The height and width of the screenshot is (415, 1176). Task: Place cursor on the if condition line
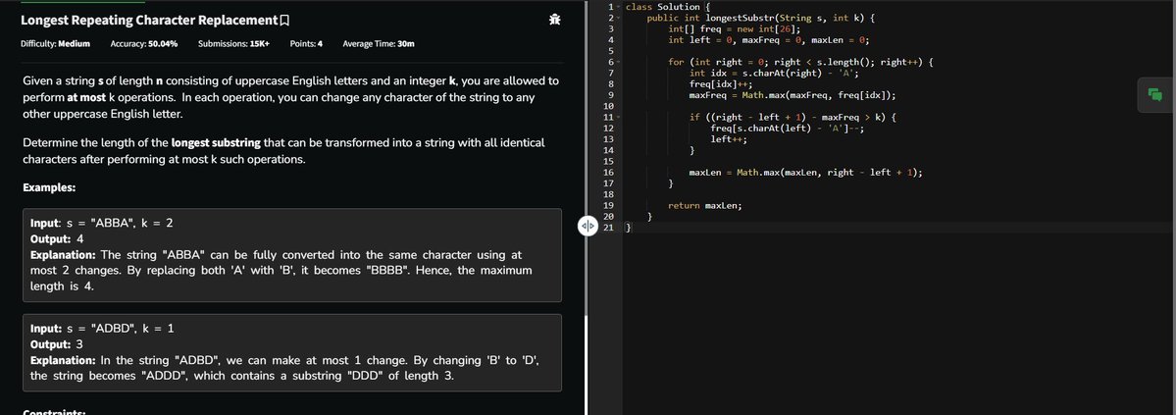tap(793, 118)
